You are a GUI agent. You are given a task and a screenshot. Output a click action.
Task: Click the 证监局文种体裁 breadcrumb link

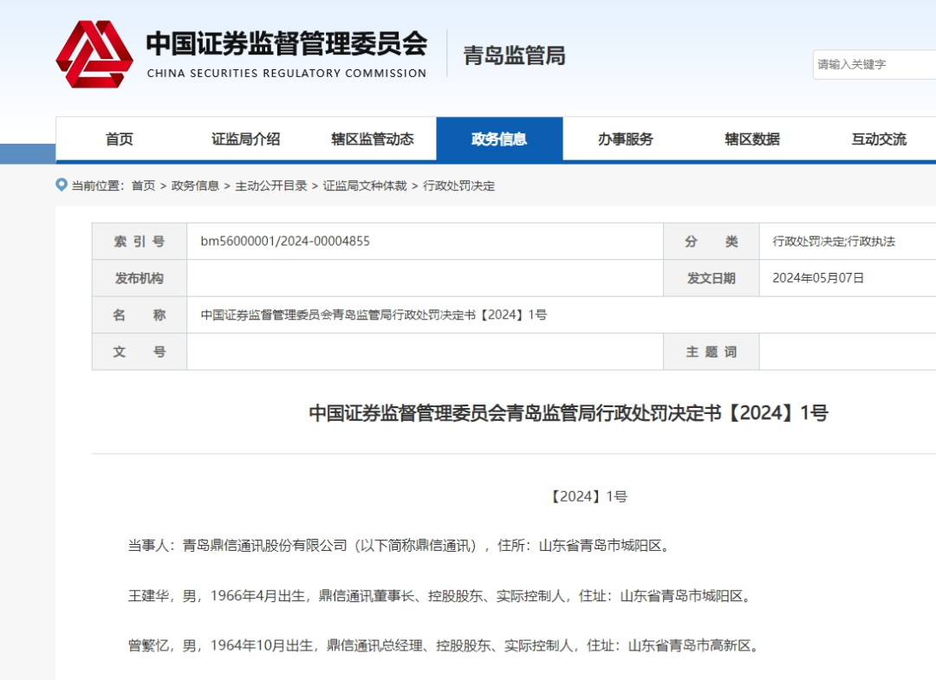pyautogui.click(x=365, y=185)
